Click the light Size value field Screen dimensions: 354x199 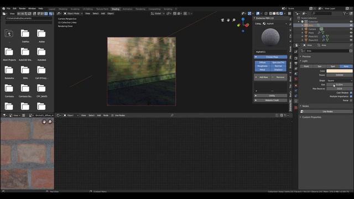tap(339, 85)
